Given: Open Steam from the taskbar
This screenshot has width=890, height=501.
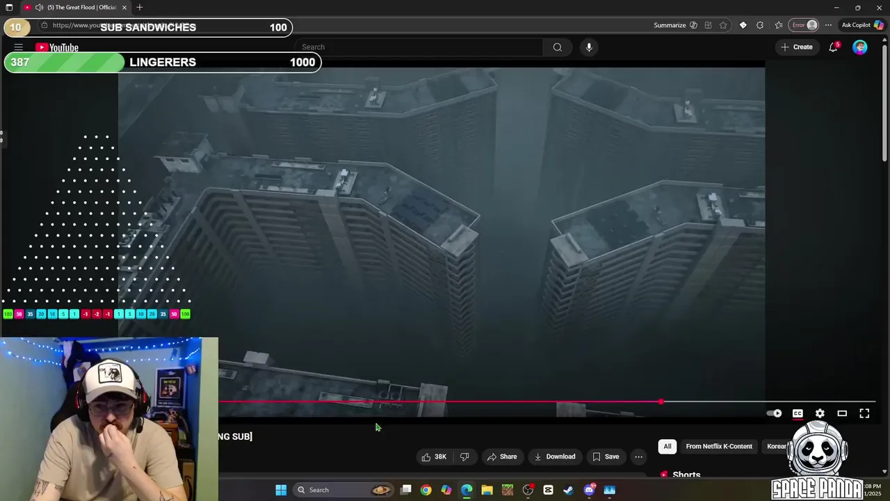Looking at the screenshot, I should [568, 490].
